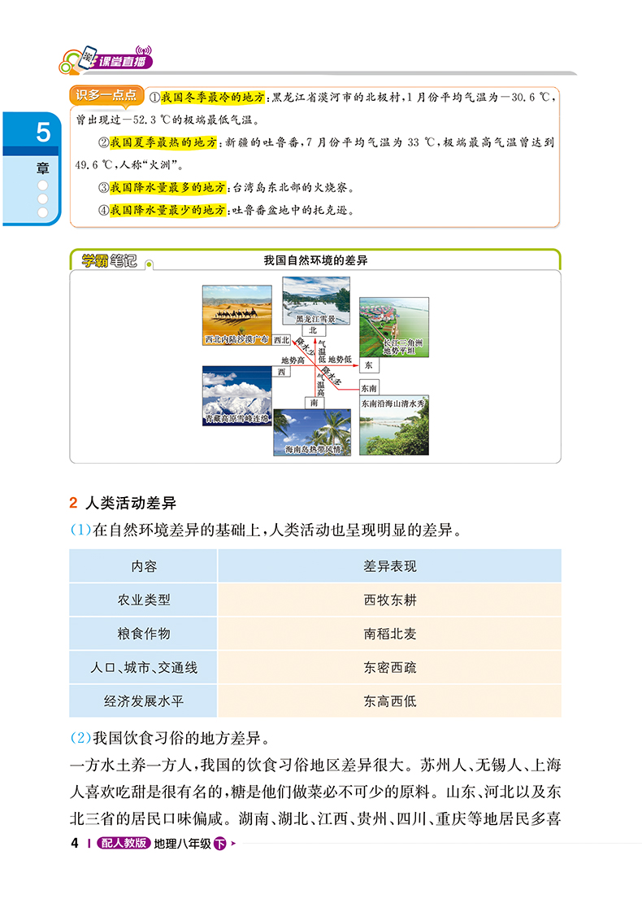Select the 东高西低 table cell
This screenshot has height=899, width=642.
tap(390, 701)
